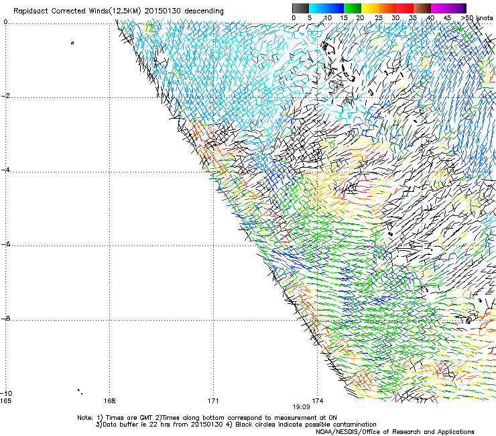Viewport: 496px width, 436px height.
Task: Click 'Black circles indicate possible contamination' note
Action: (306, 425)
